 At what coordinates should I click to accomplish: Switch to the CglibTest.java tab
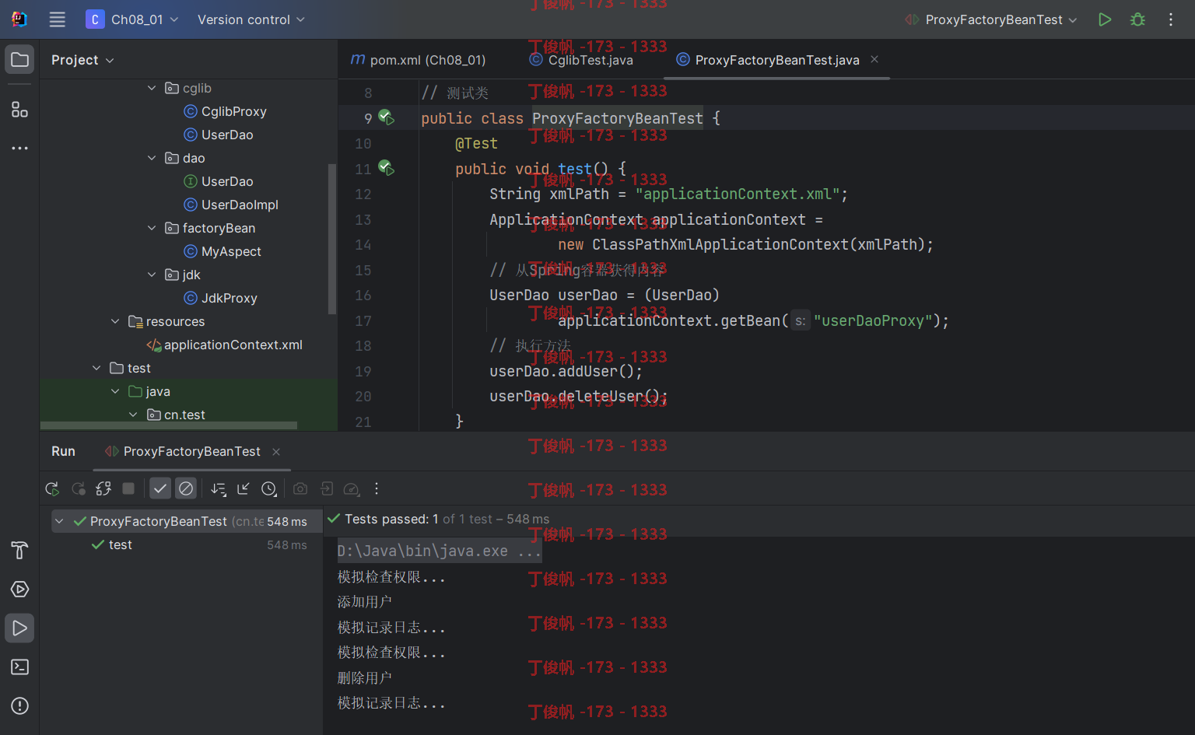click(581, 60)
